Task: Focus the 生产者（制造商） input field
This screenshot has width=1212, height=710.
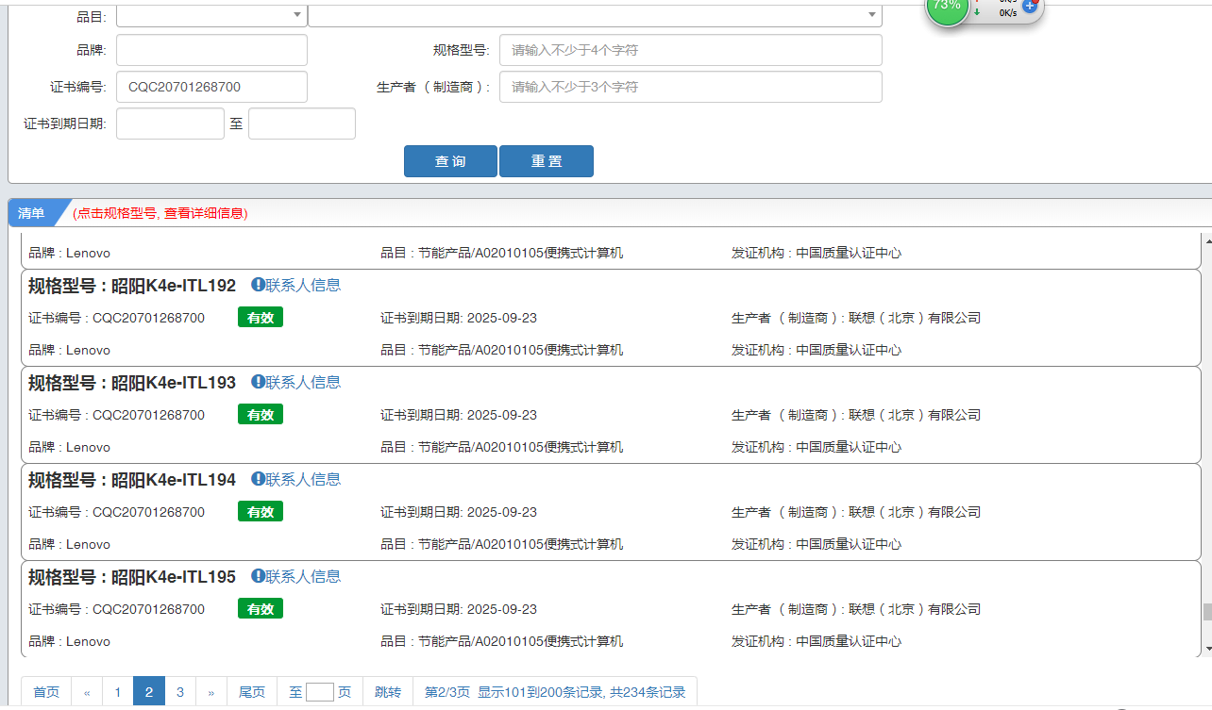Action: [x=691, y=87]
